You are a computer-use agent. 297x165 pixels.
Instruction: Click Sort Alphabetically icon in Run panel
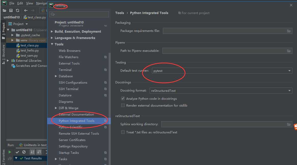(x=32, y=152)
